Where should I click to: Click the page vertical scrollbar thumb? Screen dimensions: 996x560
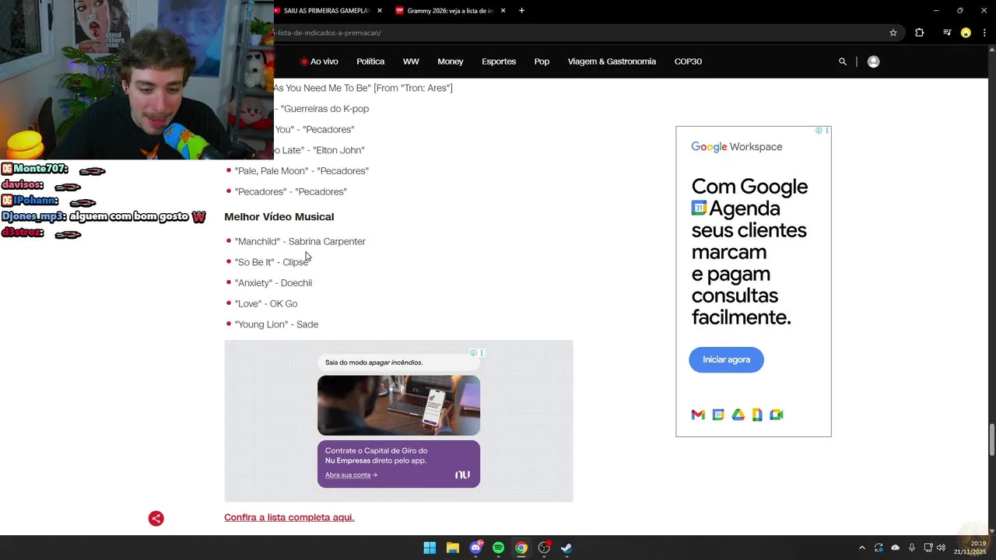[991, 439]
